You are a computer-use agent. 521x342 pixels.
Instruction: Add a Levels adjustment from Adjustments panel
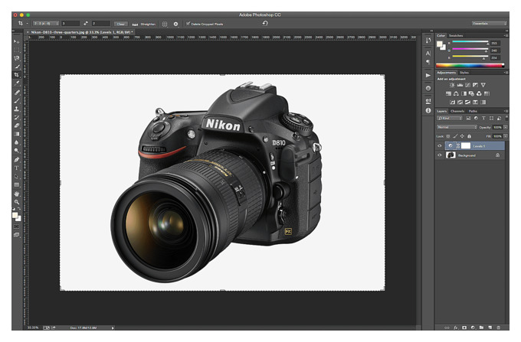(460, 85)
